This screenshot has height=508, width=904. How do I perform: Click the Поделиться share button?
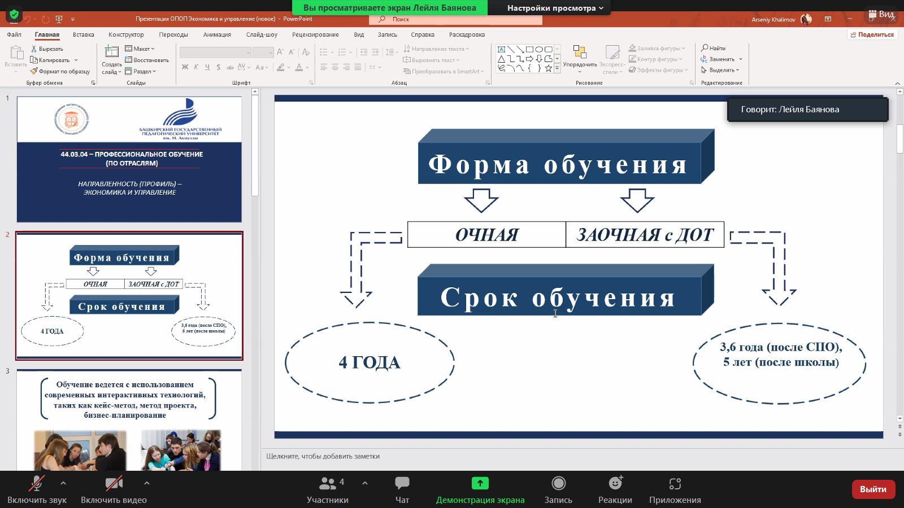click(872, 34)
